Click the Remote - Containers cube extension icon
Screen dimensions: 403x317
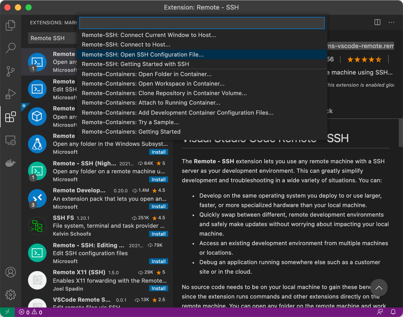(37, 116)
